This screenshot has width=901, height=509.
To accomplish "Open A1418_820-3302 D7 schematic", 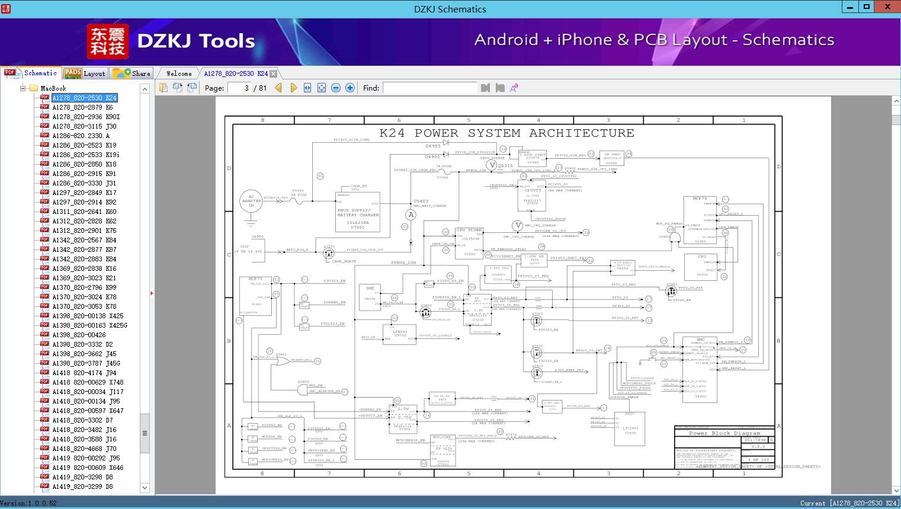I will (82, 420).
